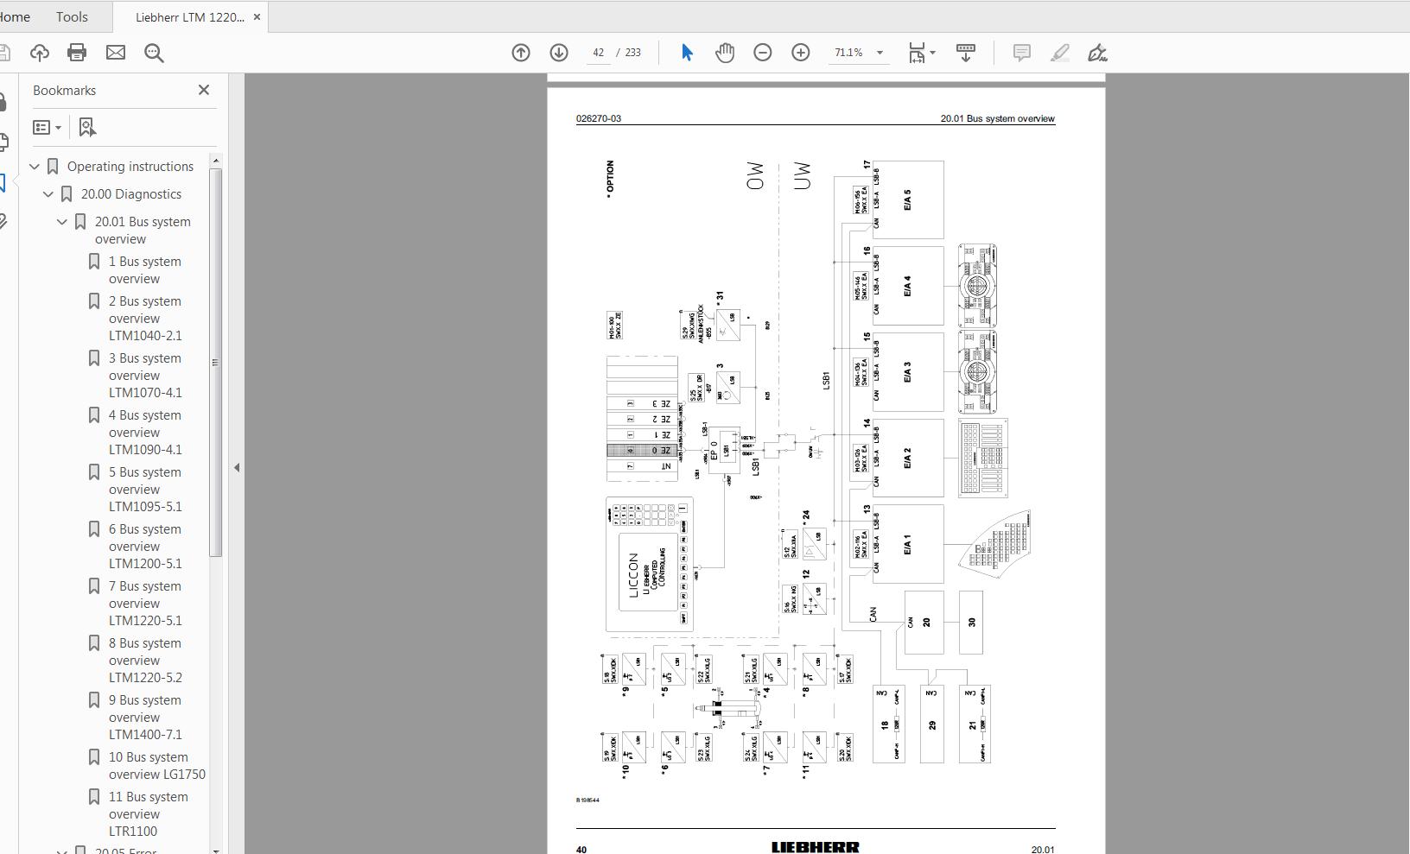Print the document with printer icon
The height and width of the screenshot is (854, 1410).
point(77,53)
